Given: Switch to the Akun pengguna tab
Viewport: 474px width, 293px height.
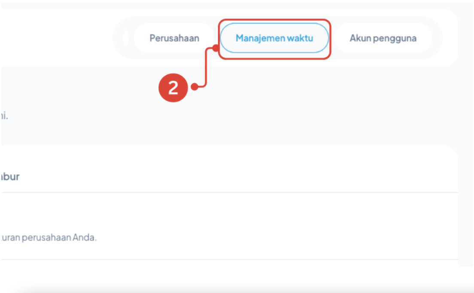Looking at the screenshot, I should pos(383,38).
